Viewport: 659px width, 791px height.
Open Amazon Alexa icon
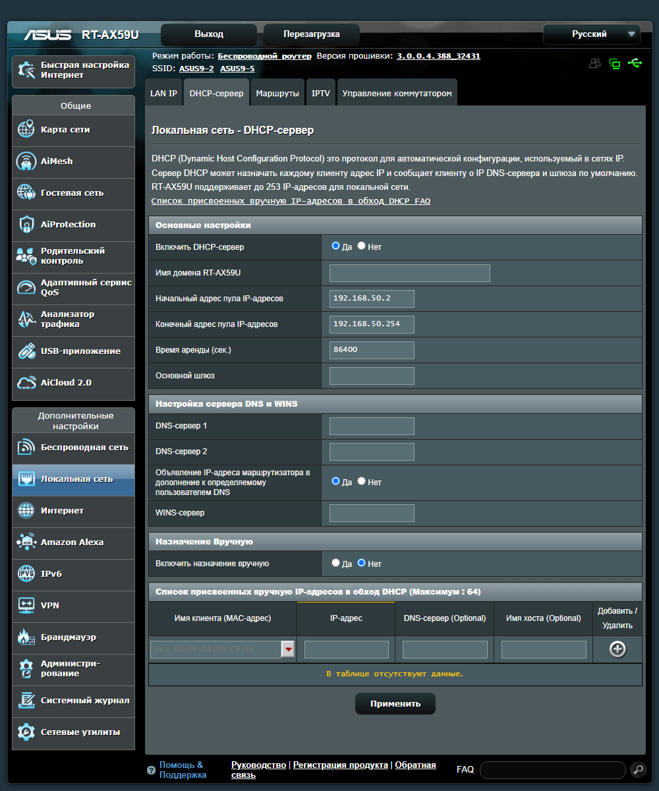point(26,542)
